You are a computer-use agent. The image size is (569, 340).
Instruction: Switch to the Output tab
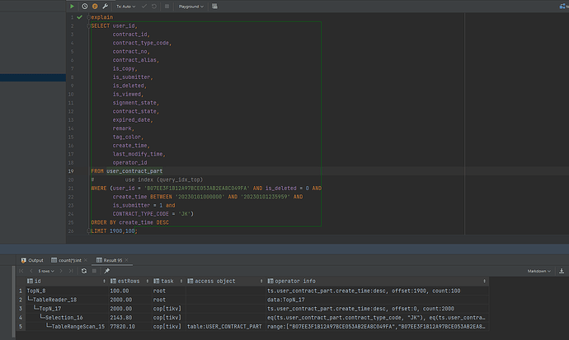[32, 260]
